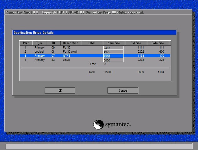Click the Type column header

[39, 43]
